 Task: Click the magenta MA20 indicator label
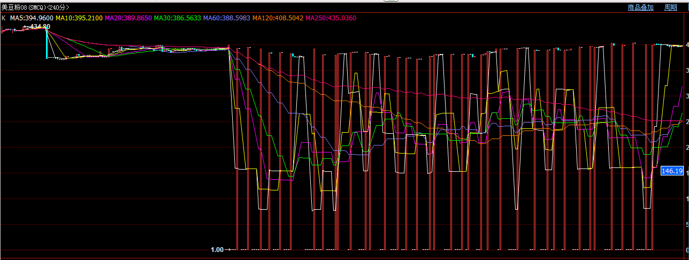[x=128, y=18]
